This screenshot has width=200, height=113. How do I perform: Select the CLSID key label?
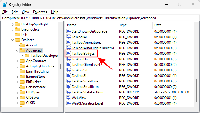click(31, 103)
